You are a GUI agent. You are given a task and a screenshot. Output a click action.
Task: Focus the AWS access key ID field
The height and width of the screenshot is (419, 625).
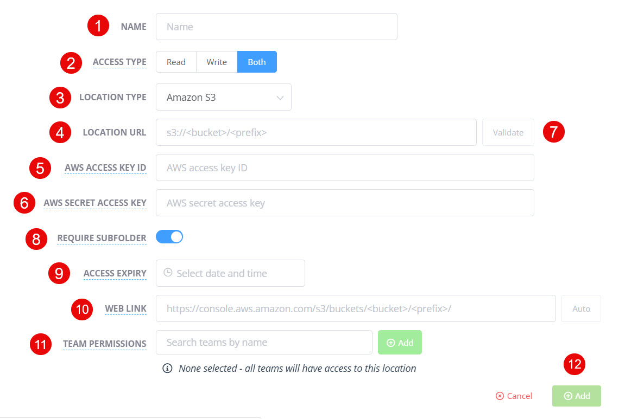345,167
